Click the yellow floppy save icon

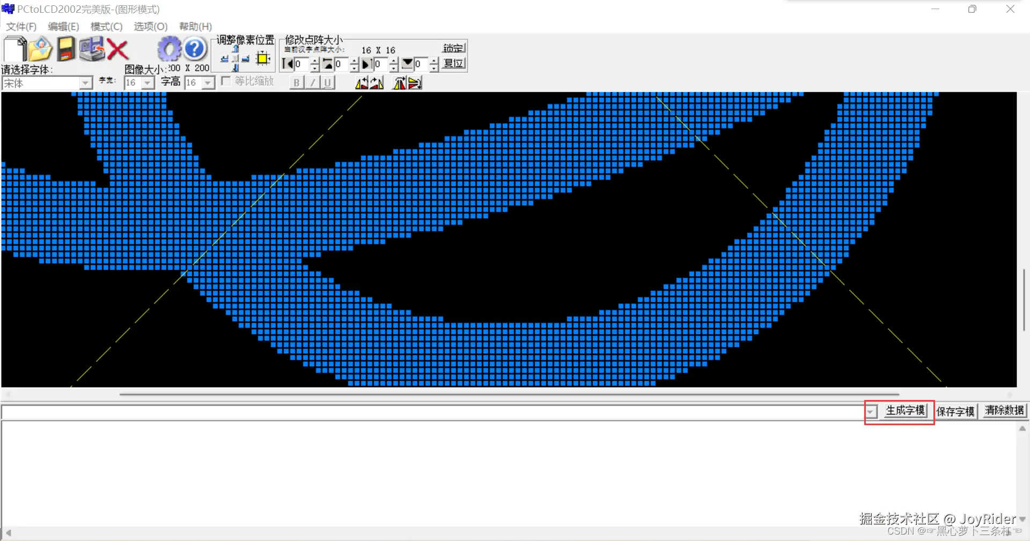pyautogui.click(x=66, y=49)
